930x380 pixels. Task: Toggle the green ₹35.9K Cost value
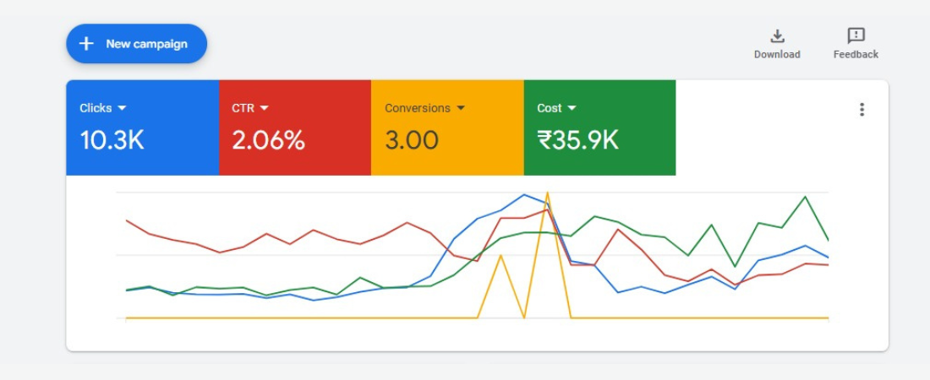[x=577, y=140]
